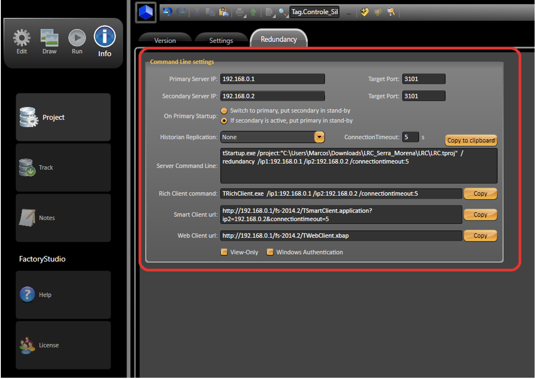Click the tag field ellipsis browse button
This screenshot has height=379, width=535.
pos(348,12)
